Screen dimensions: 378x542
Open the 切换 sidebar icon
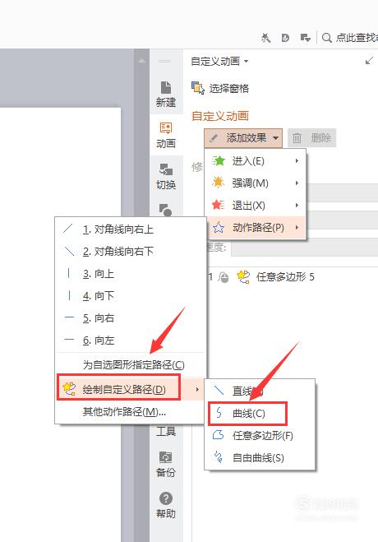coord(166,176)
